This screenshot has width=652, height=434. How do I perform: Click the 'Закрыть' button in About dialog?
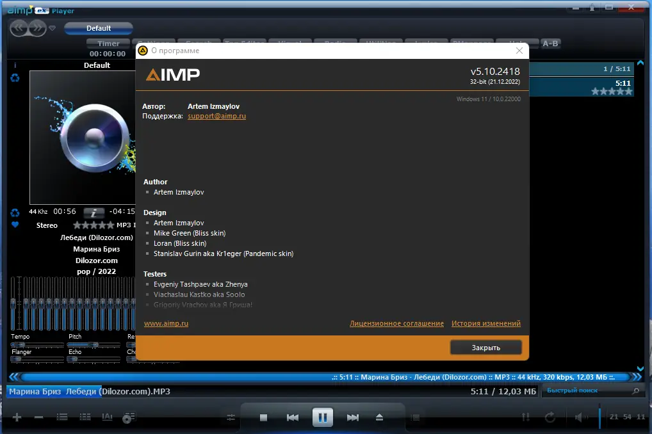click(485, 348)
